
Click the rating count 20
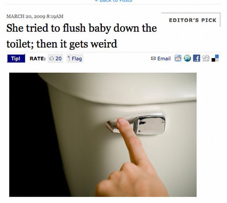(59, 58)
